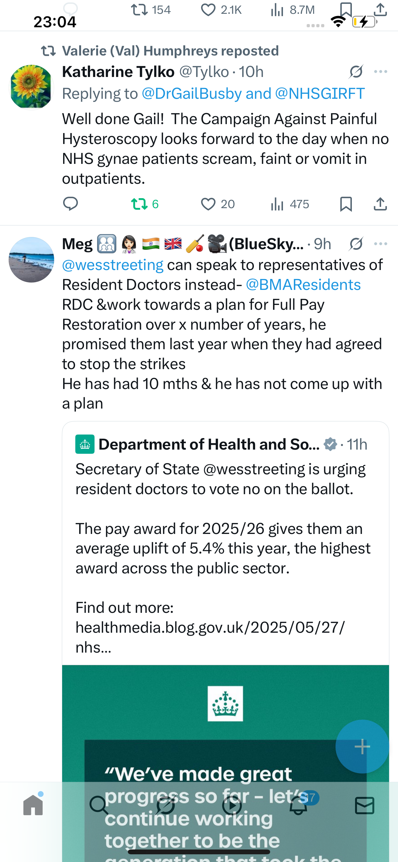Bookmark Katharine Tylko's post
The width and height of the screenshot is (398, 862).
[x=346, y=204]
